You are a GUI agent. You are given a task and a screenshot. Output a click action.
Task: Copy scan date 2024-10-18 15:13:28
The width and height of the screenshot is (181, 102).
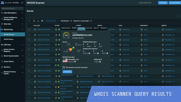[x=35, y=35]
